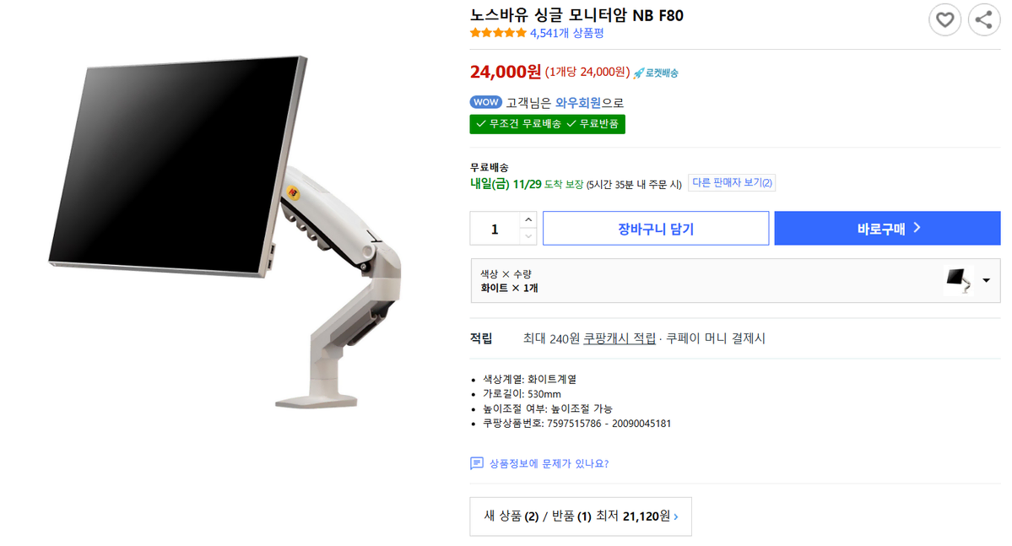Click the 장바구니 담기 button

point(656,229)
